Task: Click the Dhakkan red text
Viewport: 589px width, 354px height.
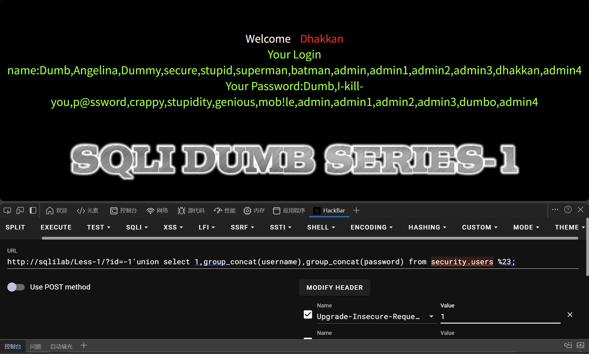Action: pyautogui.click(x=322, y=39)
